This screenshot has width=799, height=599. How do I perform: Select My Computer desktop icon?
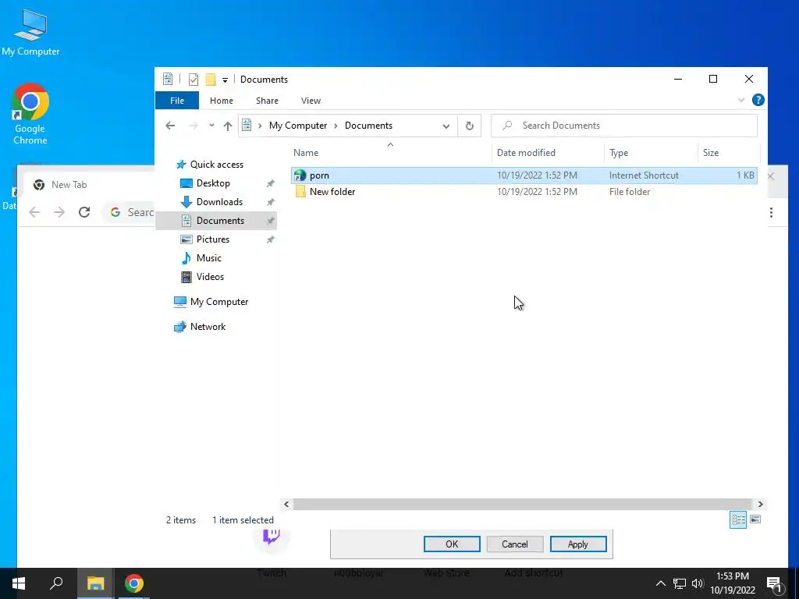coord(30,33)
